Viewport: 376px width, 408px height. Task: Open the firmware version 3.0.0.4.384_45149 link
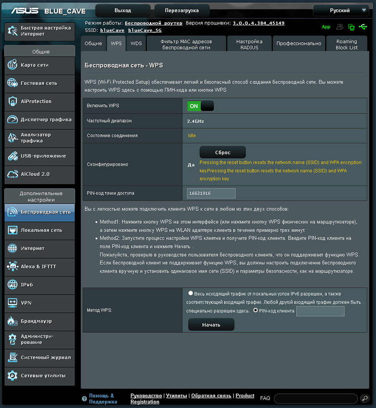pos(259,23)
